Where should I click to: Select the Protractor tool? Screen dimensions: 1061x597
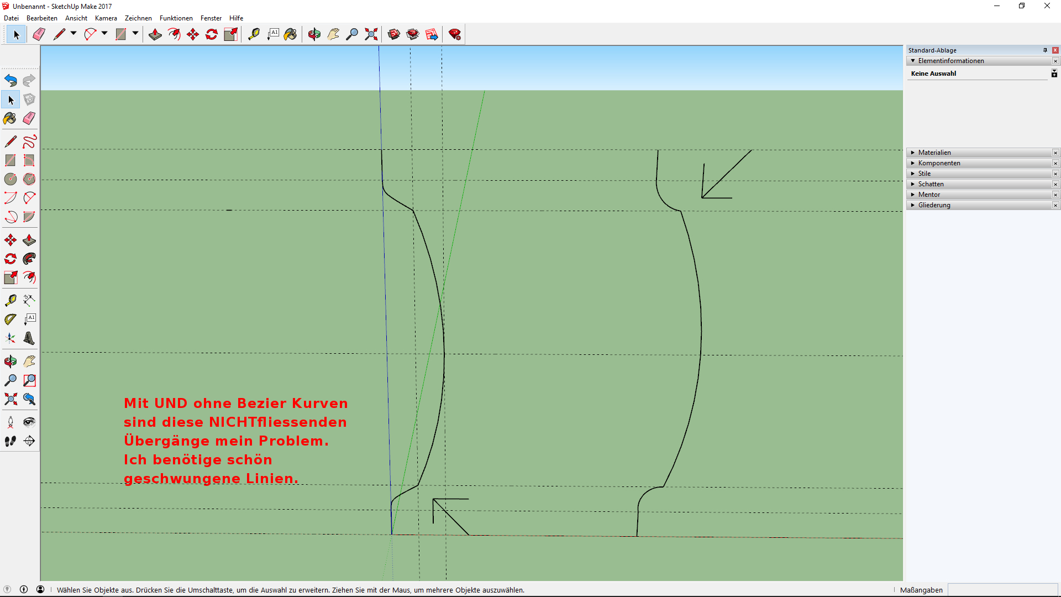(10, 319)
